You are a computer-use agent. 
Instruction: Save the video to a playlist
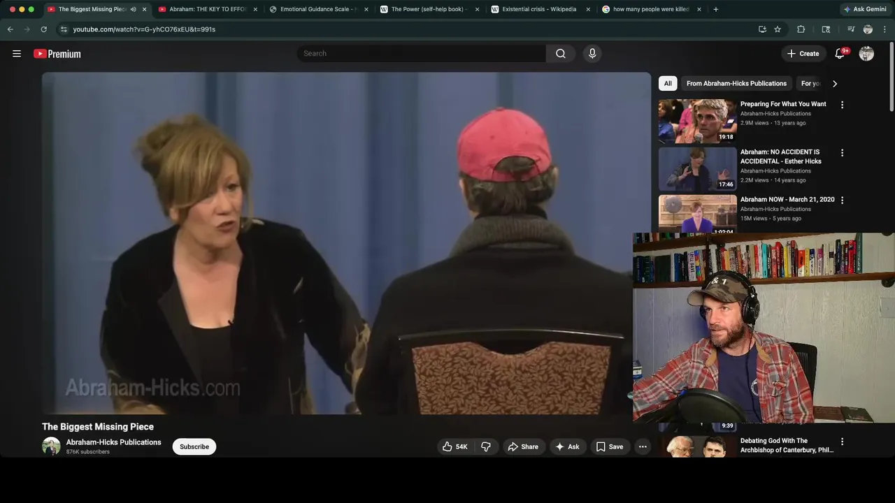point(609,446)
